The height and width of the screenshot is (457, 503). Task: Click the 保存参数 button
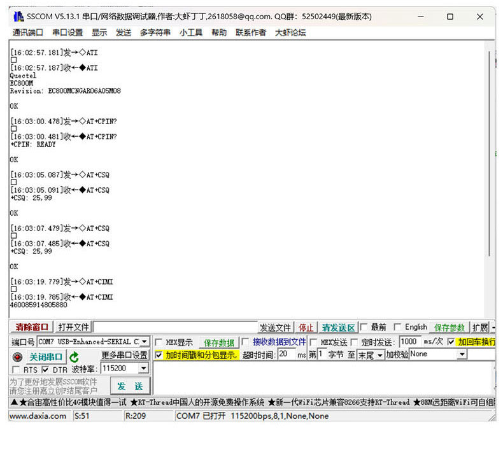pyautogui.click(x=450, y=327)
